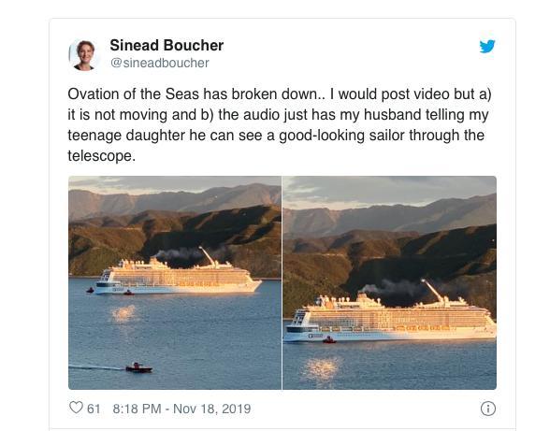This screenshot has width=550, height=431.
Task: Open the right close-up ship photo
Action: click(x=389, y=282)
